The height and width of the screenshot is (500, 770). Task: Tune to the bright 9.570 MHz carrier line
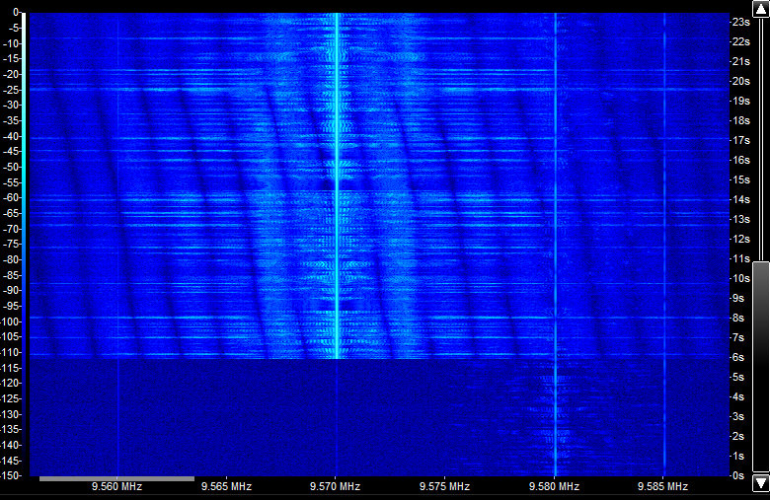click(x=337, y=186)
